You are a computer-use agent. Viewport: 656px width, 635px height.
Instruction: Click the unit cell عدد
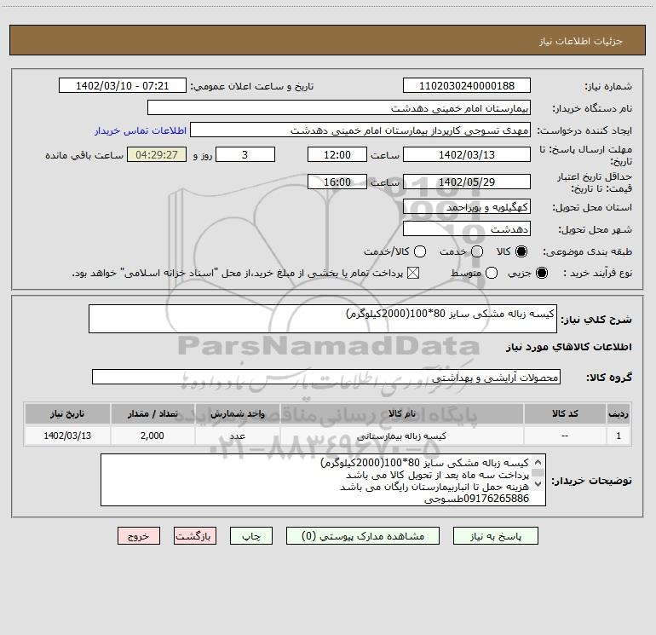tap(237, 436)
